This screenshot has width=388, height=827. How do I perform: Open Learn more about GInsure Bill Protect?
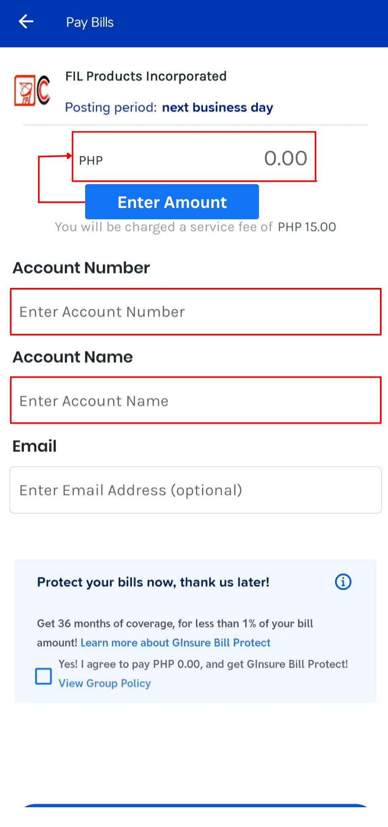point(175,642)
